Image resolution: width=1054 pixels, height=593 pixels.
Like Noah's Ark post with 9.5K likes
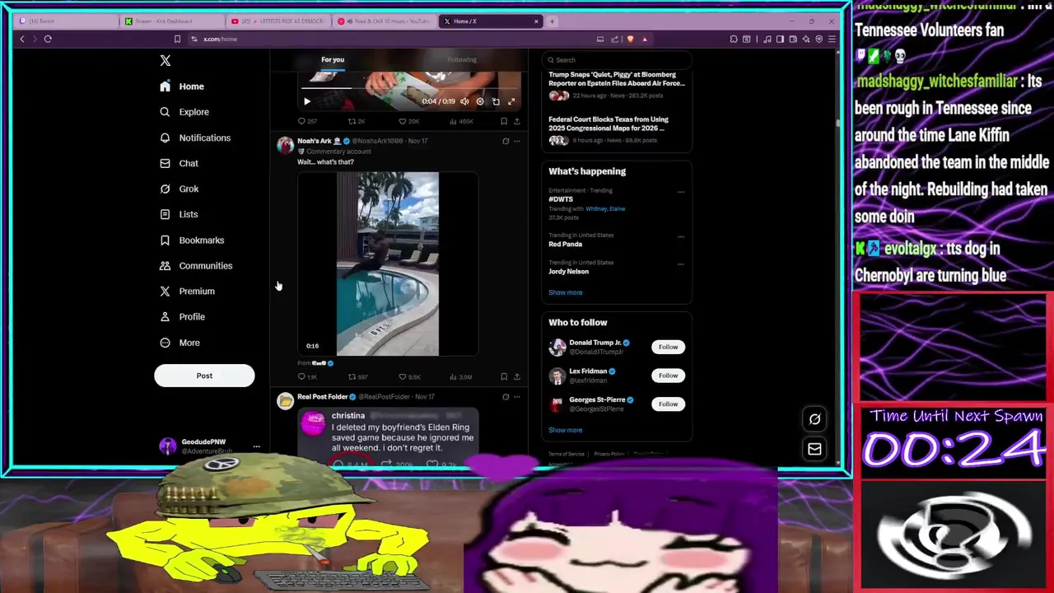[x=409, y=376]
